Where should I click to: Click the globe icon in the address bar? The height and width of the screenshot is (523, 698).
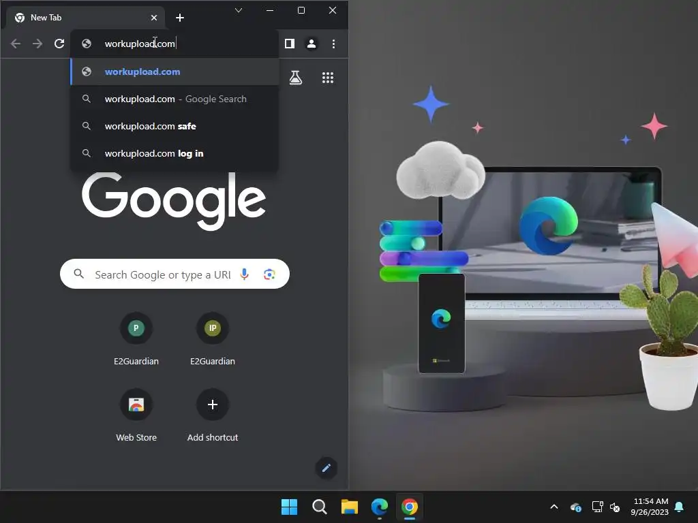(87, 44)
